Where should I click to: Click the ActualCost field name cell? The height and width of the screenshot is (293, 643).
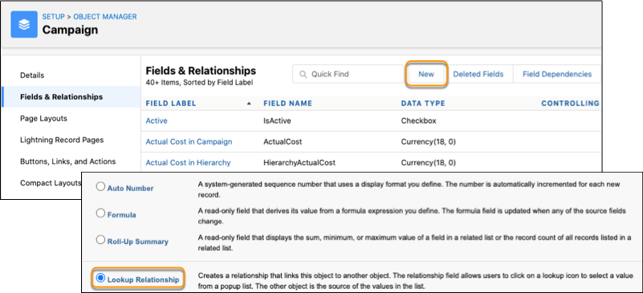pos(283,142)
